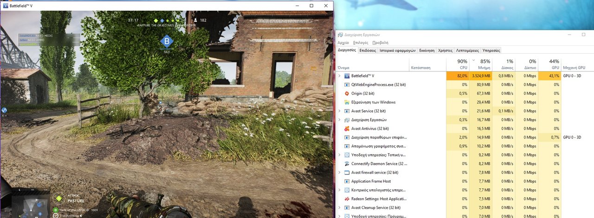The height and width of the screenshot is (218, 594).
Task: Open the Επιλογές menu
Action: (x=361, y=42)
